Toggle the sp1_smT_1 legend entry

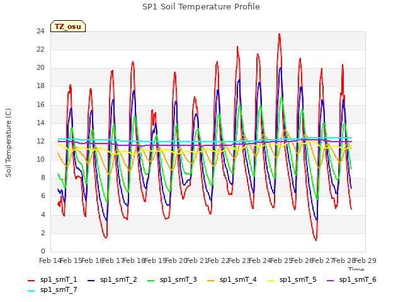[52, 279]
